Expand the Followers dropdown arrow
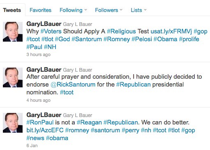Image resolution: width=210 pixels, height=150 pixels. point(121,10)
